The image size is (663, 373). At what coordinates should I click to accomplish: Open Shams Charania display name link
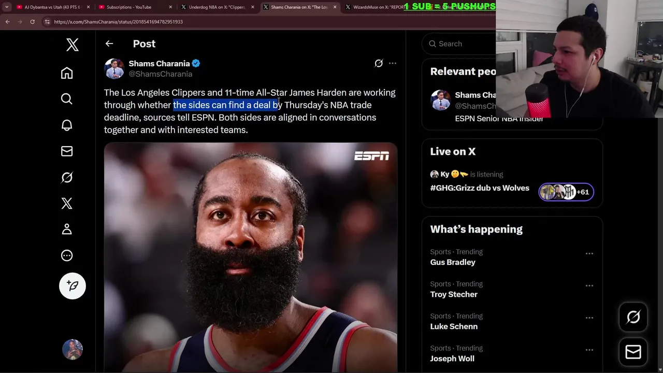pyautogui.click(x=159, y=63)
